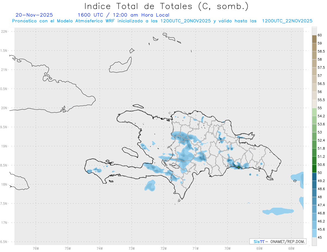Click the beige color bar segment between 55 and 55.5
This screenshot has width=327, height=252.
click(x=314, y=104)
